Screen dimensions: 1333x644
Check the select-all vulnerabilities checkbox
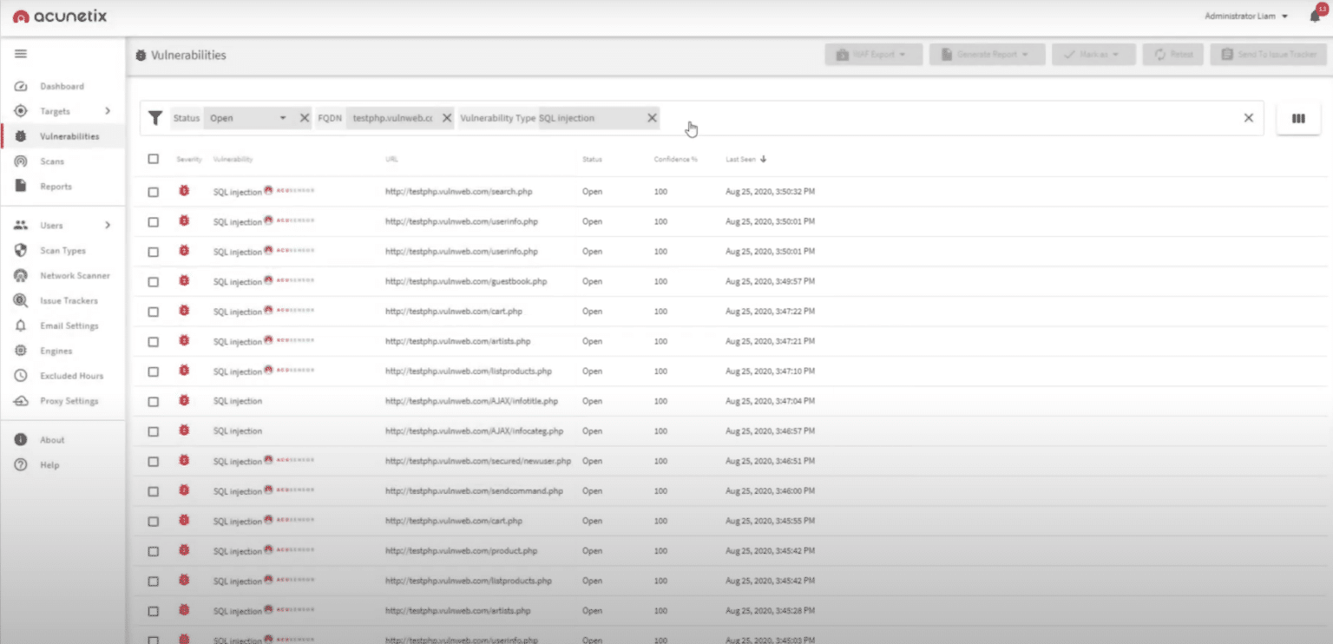click(153, 159)
